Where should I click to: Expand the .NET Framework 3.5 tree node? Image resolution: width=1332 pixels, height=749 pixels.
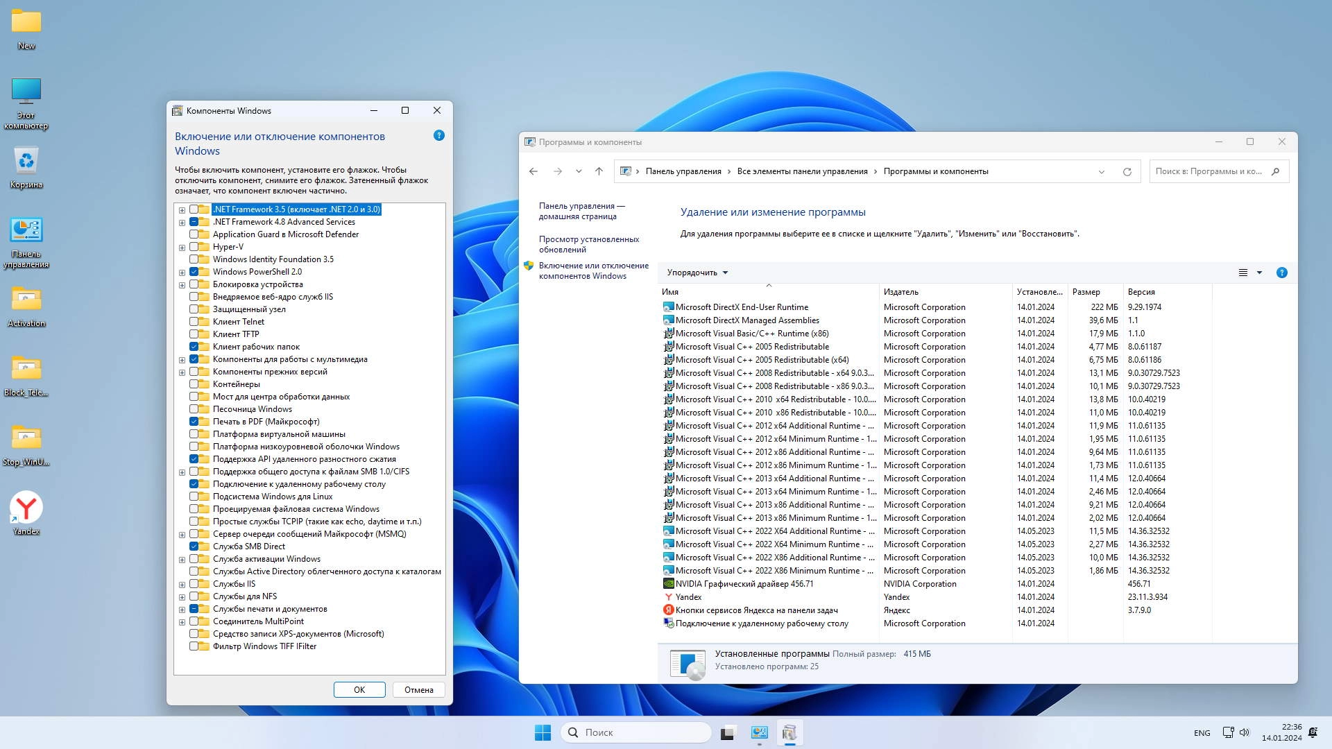coord(182,210)
